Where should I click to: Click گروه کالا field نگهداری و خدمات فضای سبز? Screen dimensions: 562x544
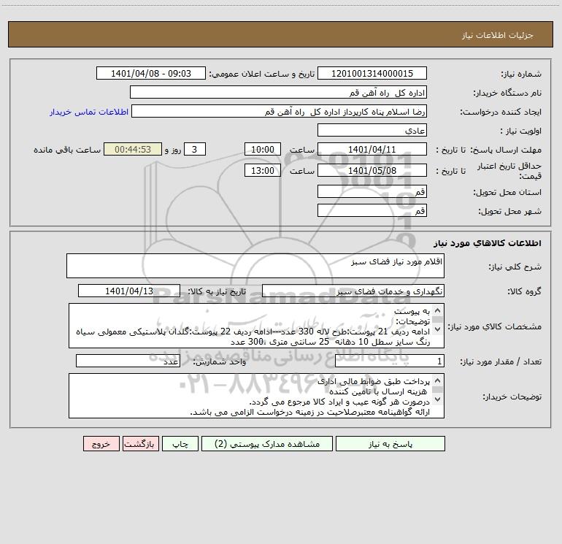(x=353, y=291)
